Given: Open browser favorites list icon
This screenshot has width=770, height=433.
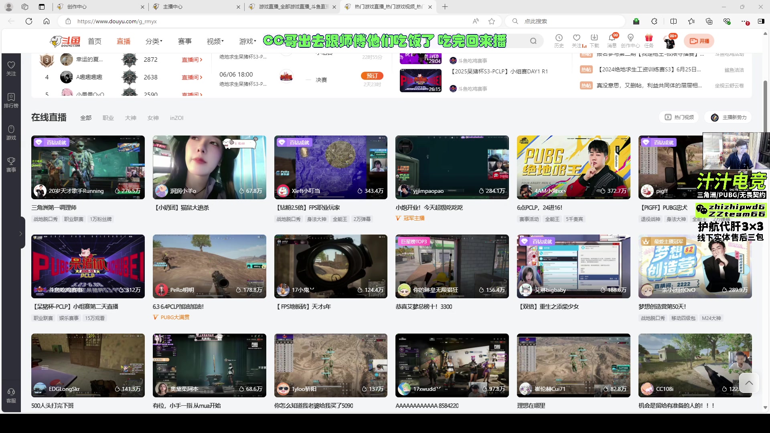Looking at the screenshot, I should click(691, 21).
